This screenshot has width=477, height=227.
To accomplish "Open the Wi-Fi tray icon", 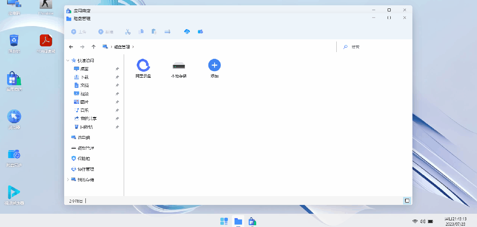I will click(x=415, y=221).
